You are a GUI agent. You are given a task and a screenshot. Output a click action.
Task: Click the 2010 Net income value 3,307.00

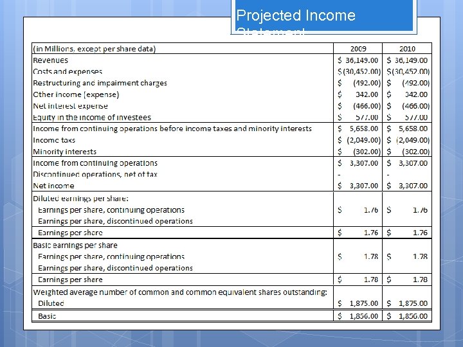click(413, 186)
